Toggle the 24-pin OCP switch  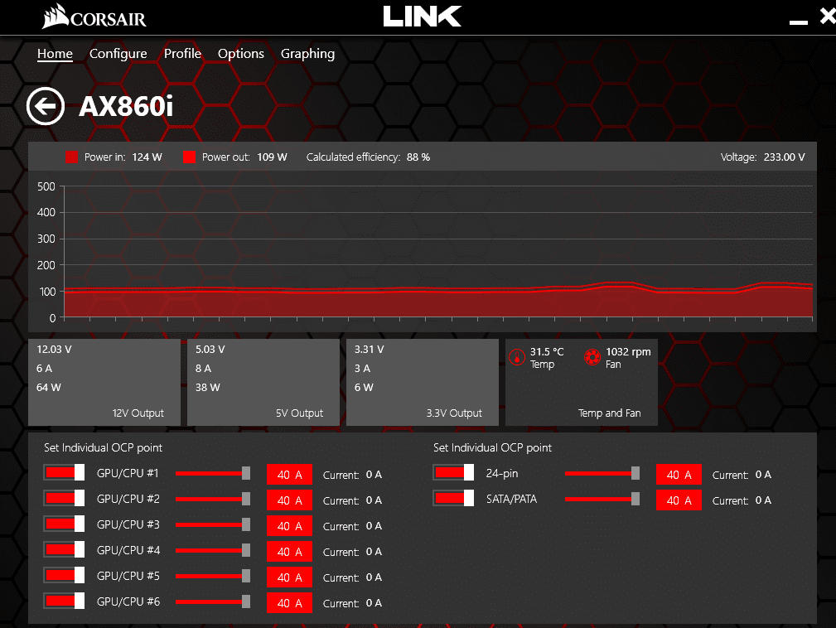(453, 472)
